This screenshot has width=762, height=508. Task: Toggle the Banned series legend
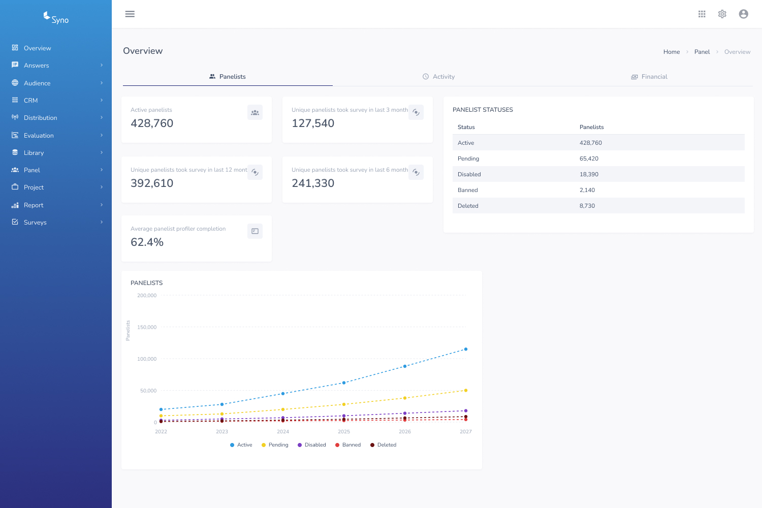(348, 445)
